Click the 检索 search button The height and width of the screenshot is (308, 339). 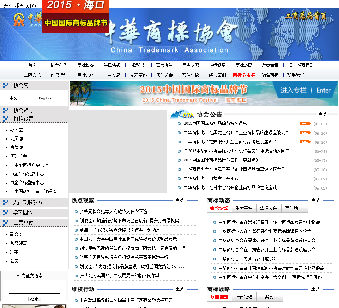pos(34,299)
